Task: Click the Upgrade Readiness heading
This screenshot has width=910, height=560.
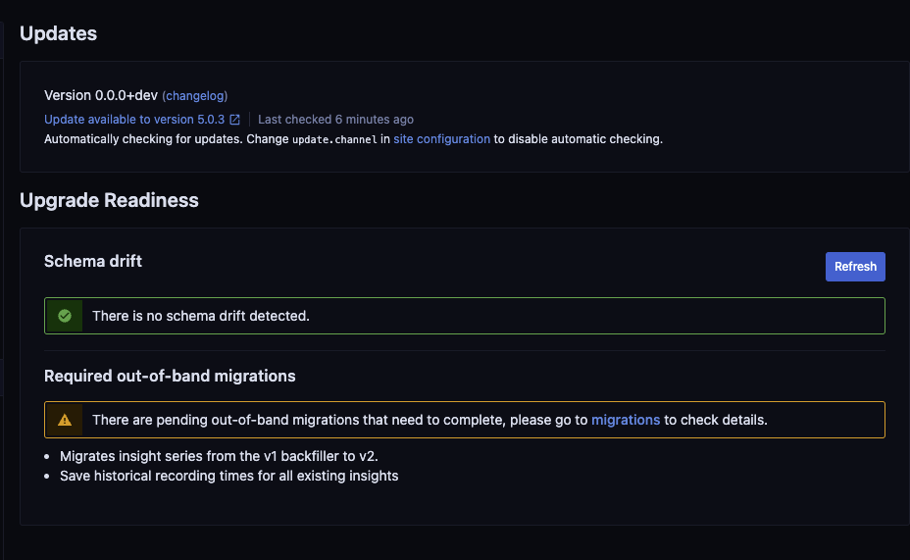Action: click(x=109, y=200)
